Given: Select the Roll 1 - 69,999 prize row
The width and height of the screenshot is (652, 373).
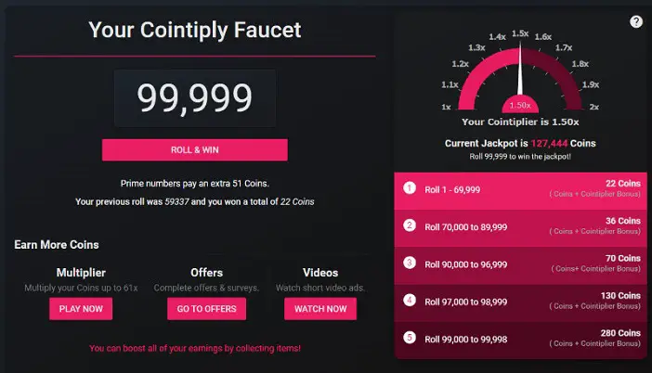Looking at the screenshot, I should 521,191.
